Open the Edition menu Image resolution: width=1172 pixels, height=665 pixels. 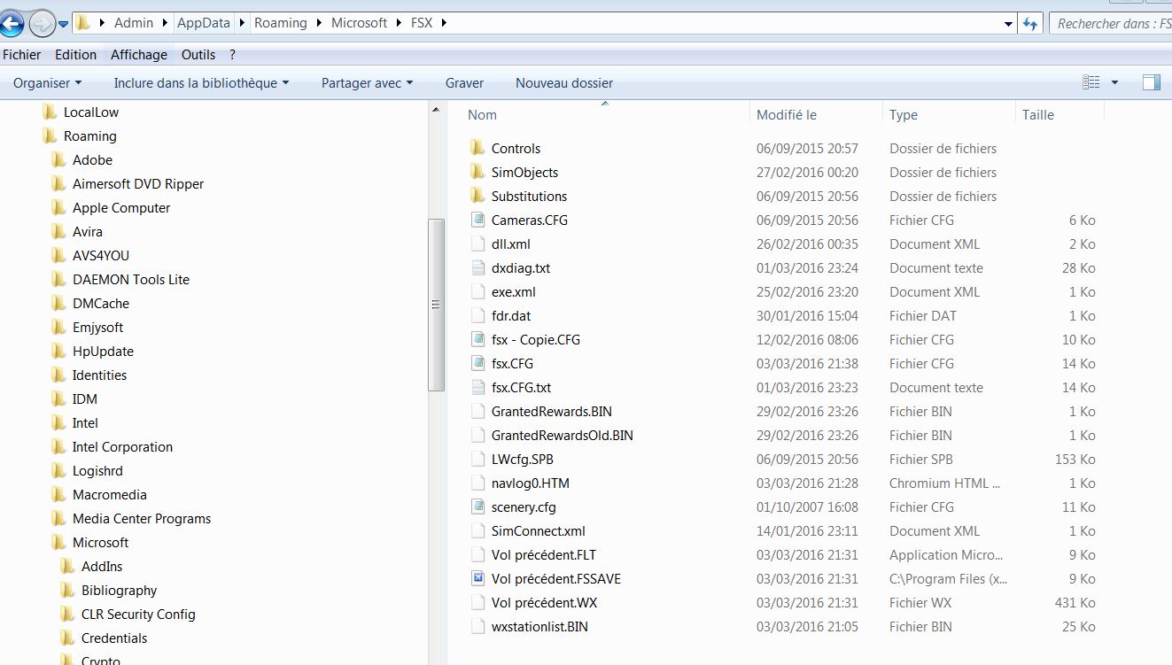click(x=75, y=55)
